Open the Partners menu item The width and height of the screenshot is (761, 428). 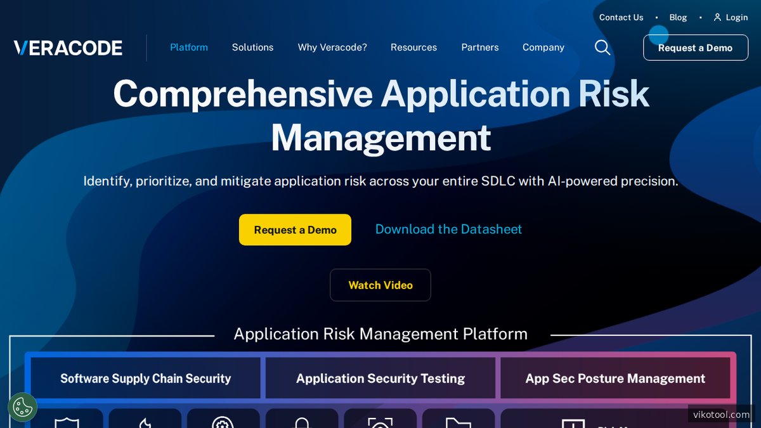click(480, 48)
